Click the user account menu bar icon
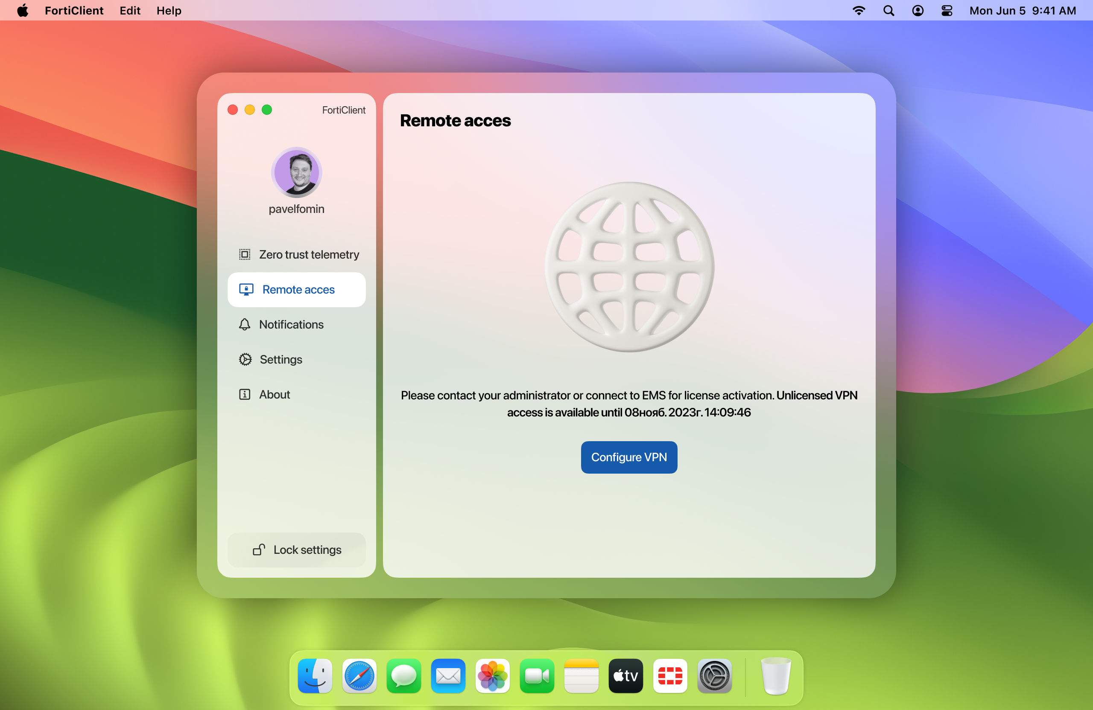The image size is (1093, 710). (x=918, y=10)
